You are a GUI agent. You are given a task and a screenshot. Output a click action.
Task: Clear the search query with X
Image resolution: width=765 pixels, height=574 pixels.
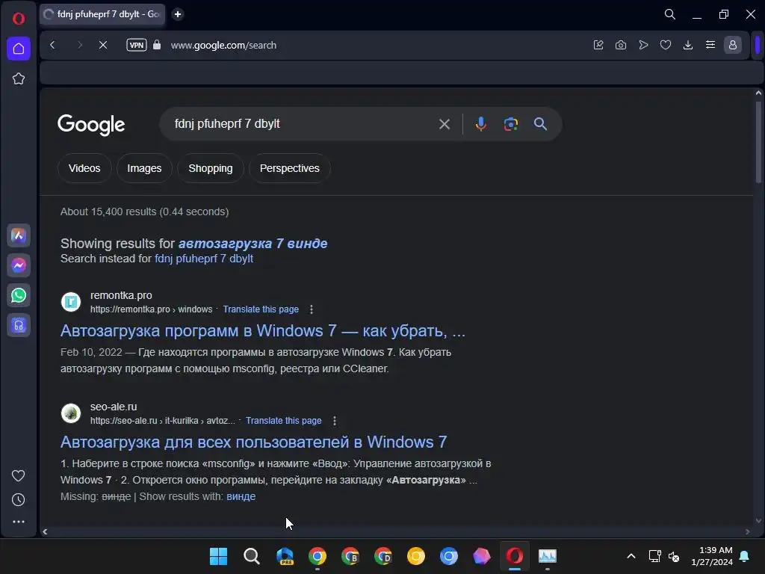[444, 124]
